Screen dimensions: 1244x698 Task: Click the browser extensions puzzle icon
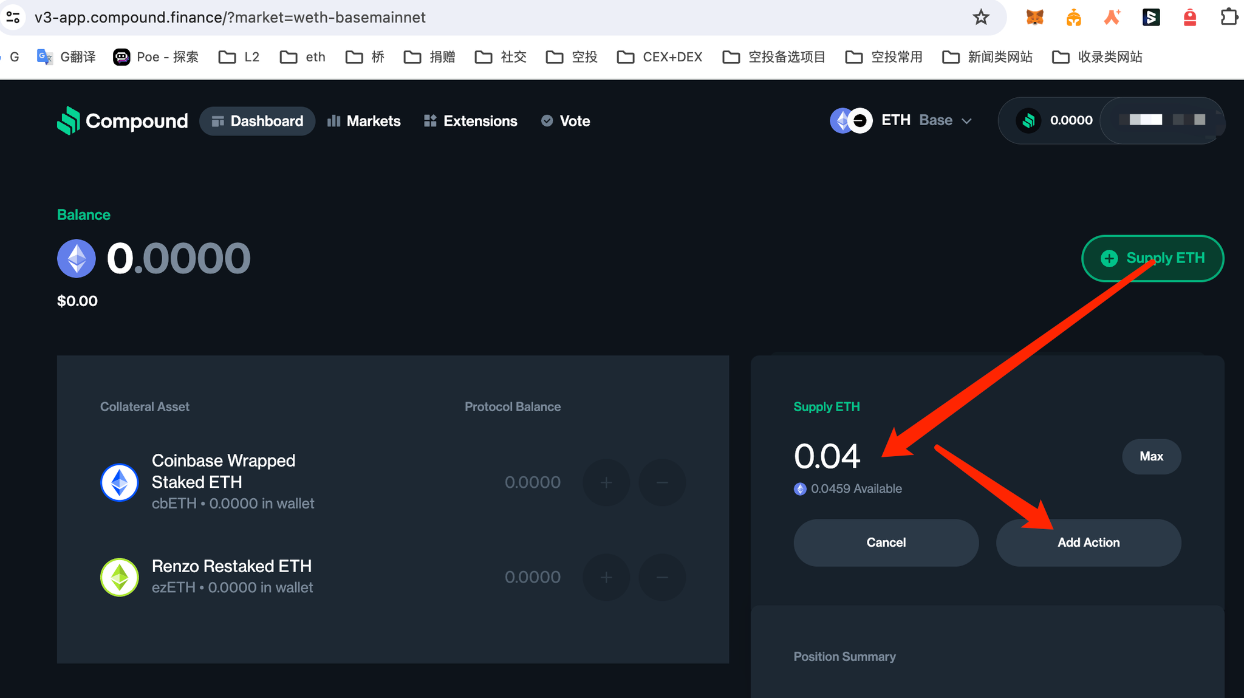[1228, 17]
